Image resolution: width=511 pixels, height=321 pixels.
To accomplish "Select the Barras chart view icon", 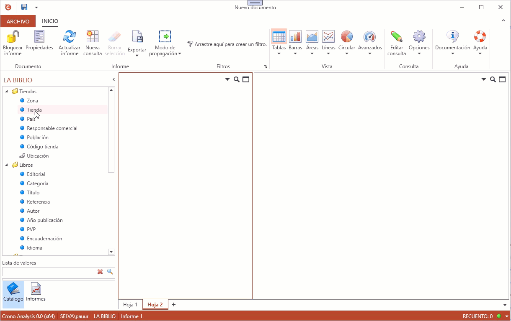I will pos(295,37).
